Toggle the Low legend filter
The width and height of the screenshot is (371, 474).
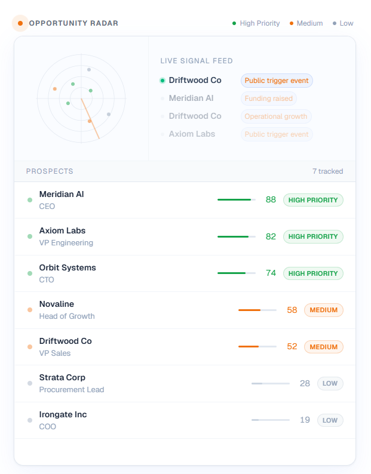[343, 23]
